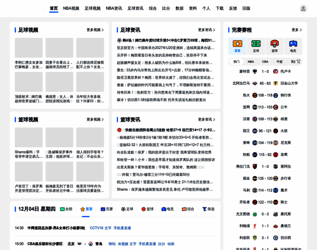
Task: Switch to NBA league pill
Action: click(251, 62)
